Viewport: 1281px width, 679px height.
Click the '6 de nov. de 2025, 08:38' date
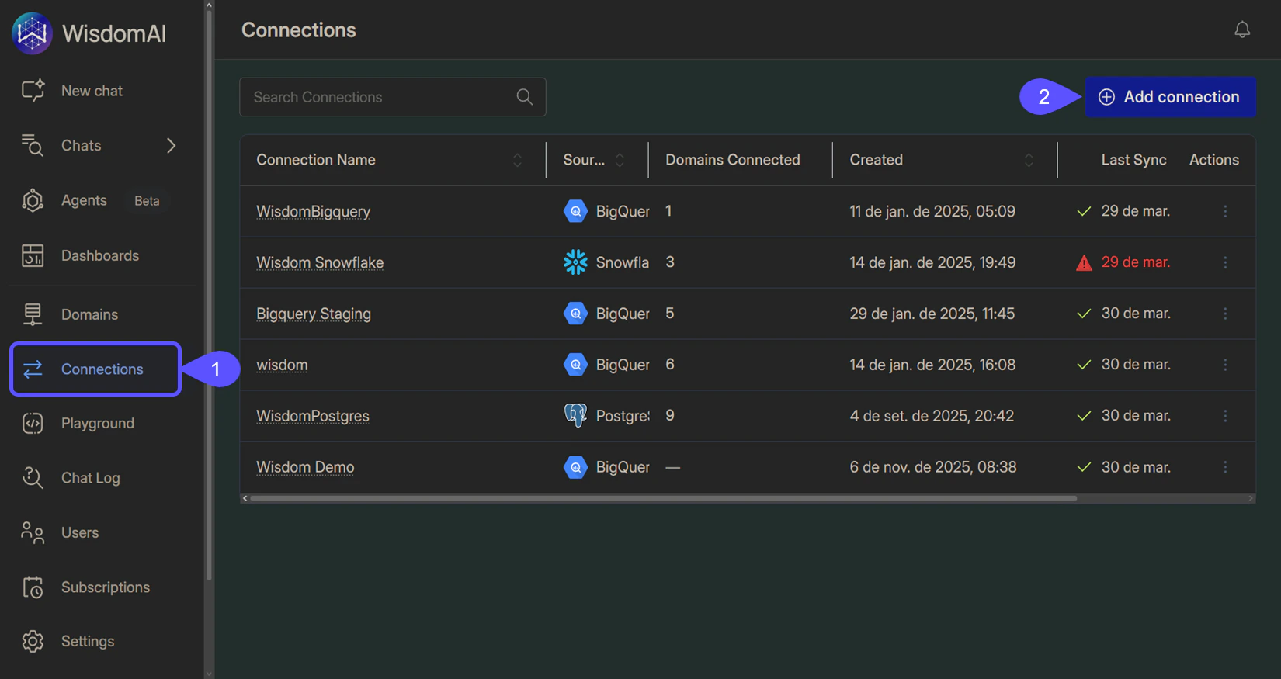tap(933, 467)
